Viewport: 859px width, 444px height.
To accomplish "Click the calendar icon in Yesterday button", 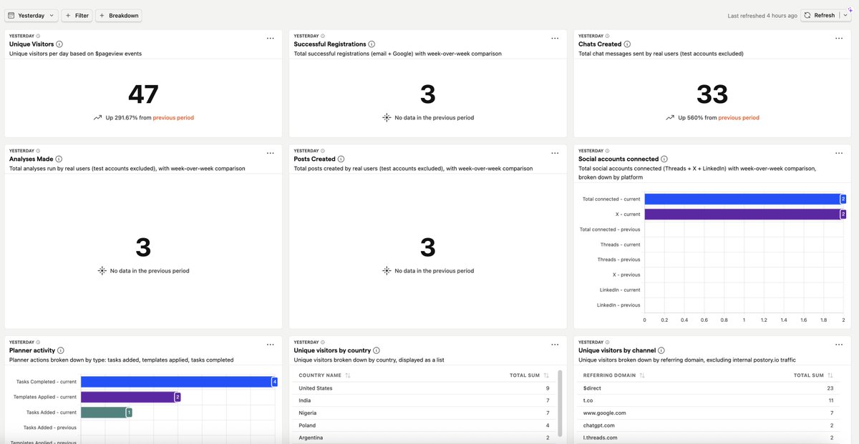I will click(x=11, y=15).
